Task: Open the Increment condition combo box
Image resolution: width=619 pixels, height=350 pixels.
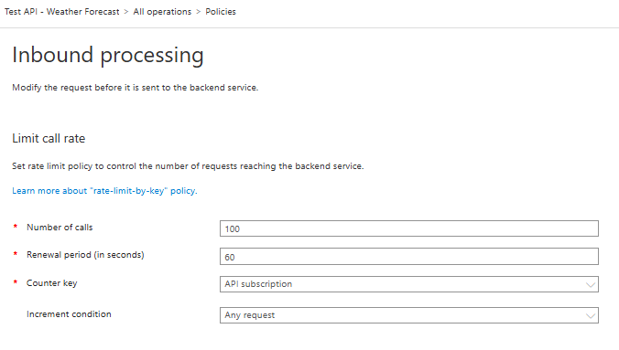Action: [x=409, y=315]
